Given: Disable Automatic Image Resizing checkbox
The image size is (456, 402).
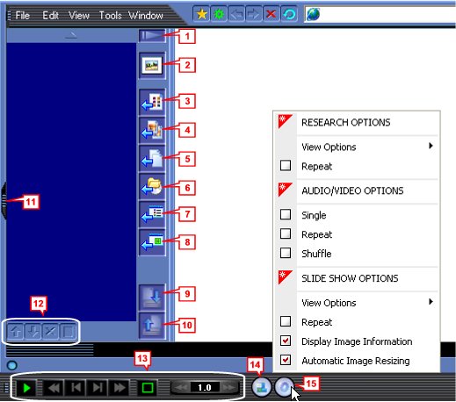Looking at the screenshot, I should click(x=286, y=360).
